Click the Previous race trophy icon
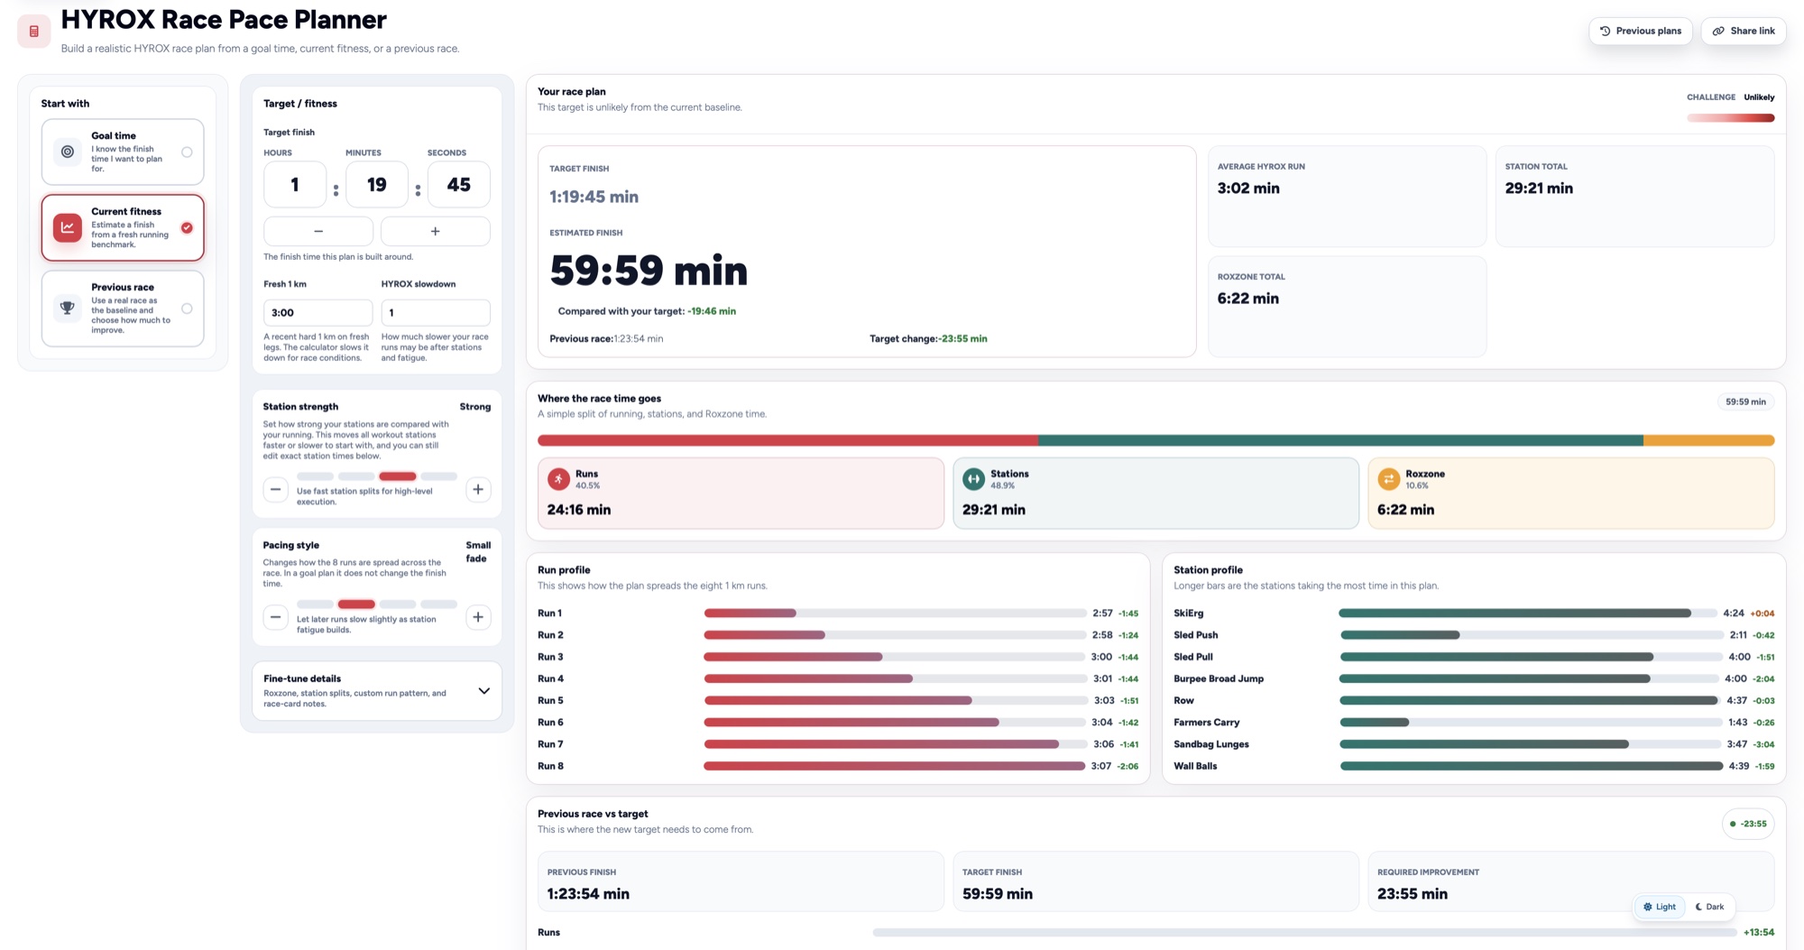Image resolution: width=1804 pixels, height=950 pixels. 68,308
